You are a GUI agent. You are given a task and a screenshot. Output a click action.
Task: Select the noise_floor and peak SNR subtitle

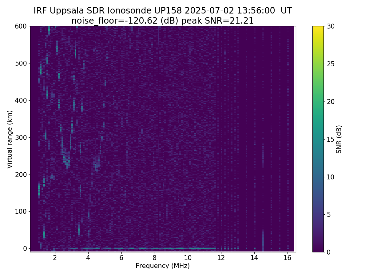[x=163, y=21]
